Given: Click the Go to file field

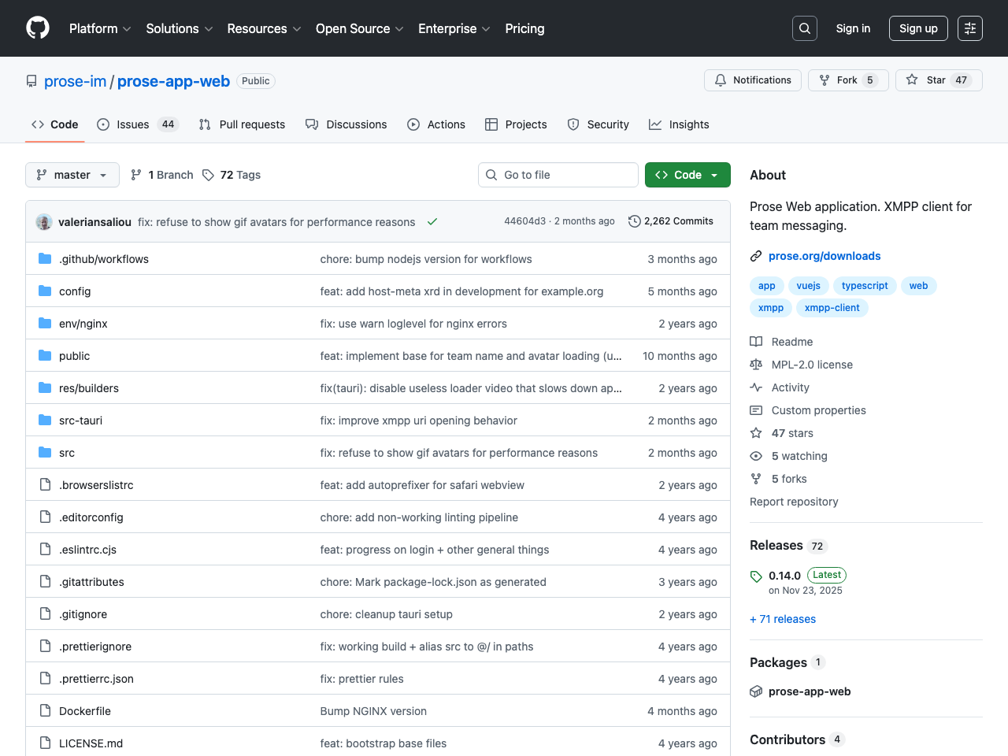Looking at the screenshot, I should click(x=558, y=175).
